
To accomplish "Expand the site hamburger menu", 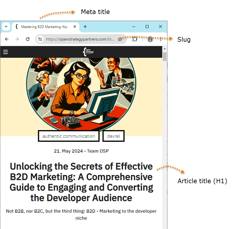I will pyautogui.click(x=6, y=52).
